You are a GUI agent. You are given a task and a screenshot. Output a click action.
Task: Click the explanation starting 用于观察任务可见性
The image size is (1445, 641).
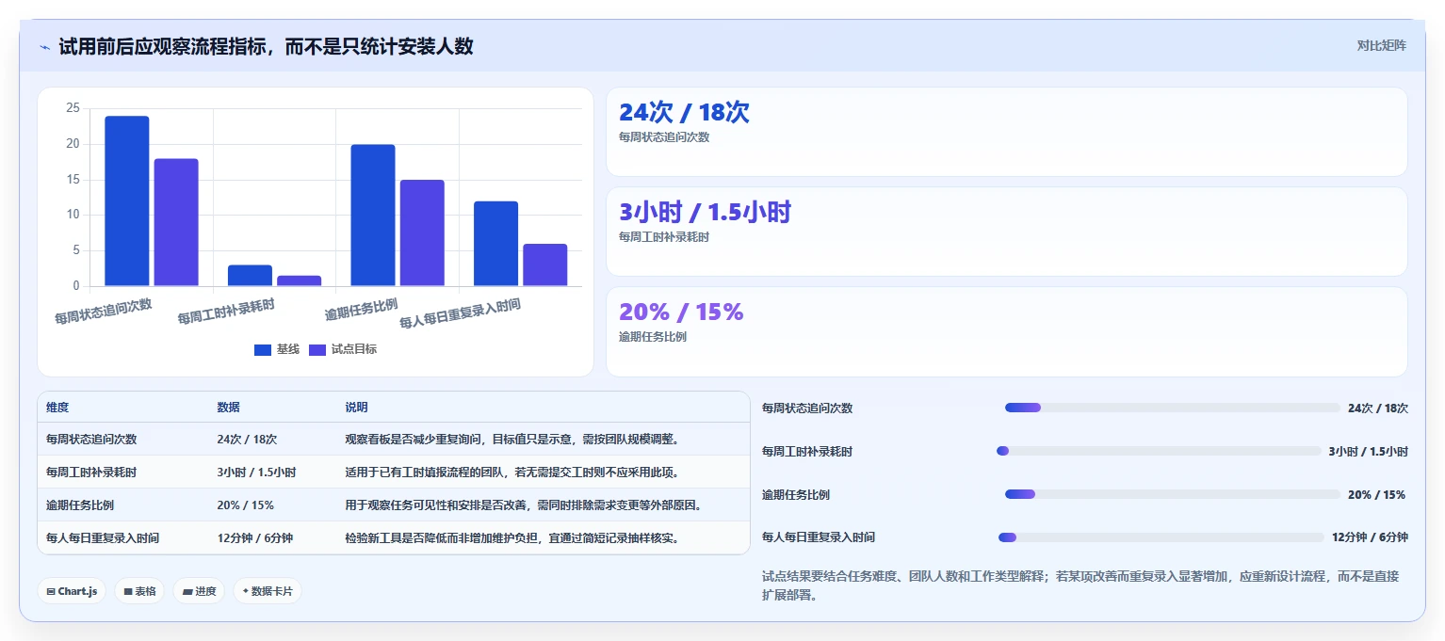523,505
